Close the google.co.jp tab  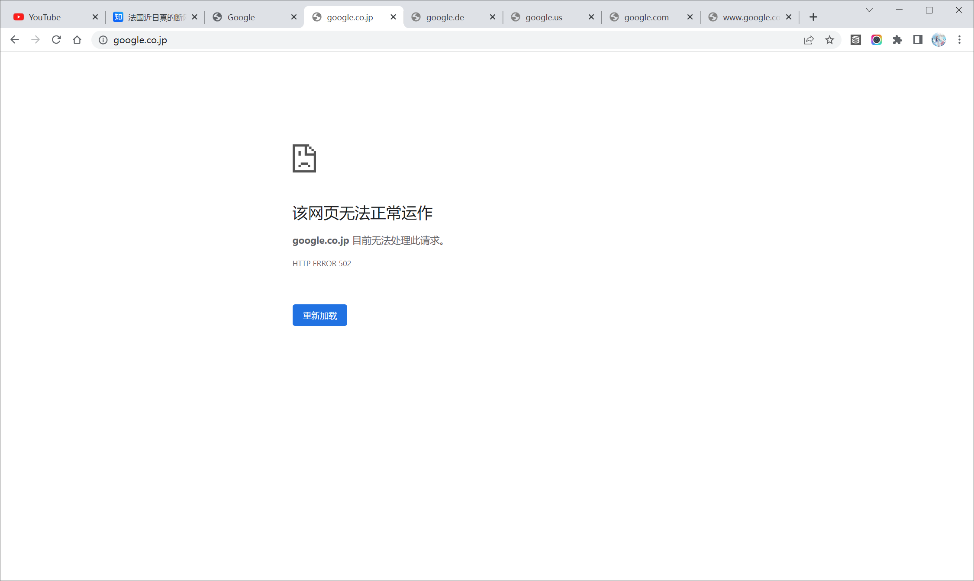tap(393, 17)
